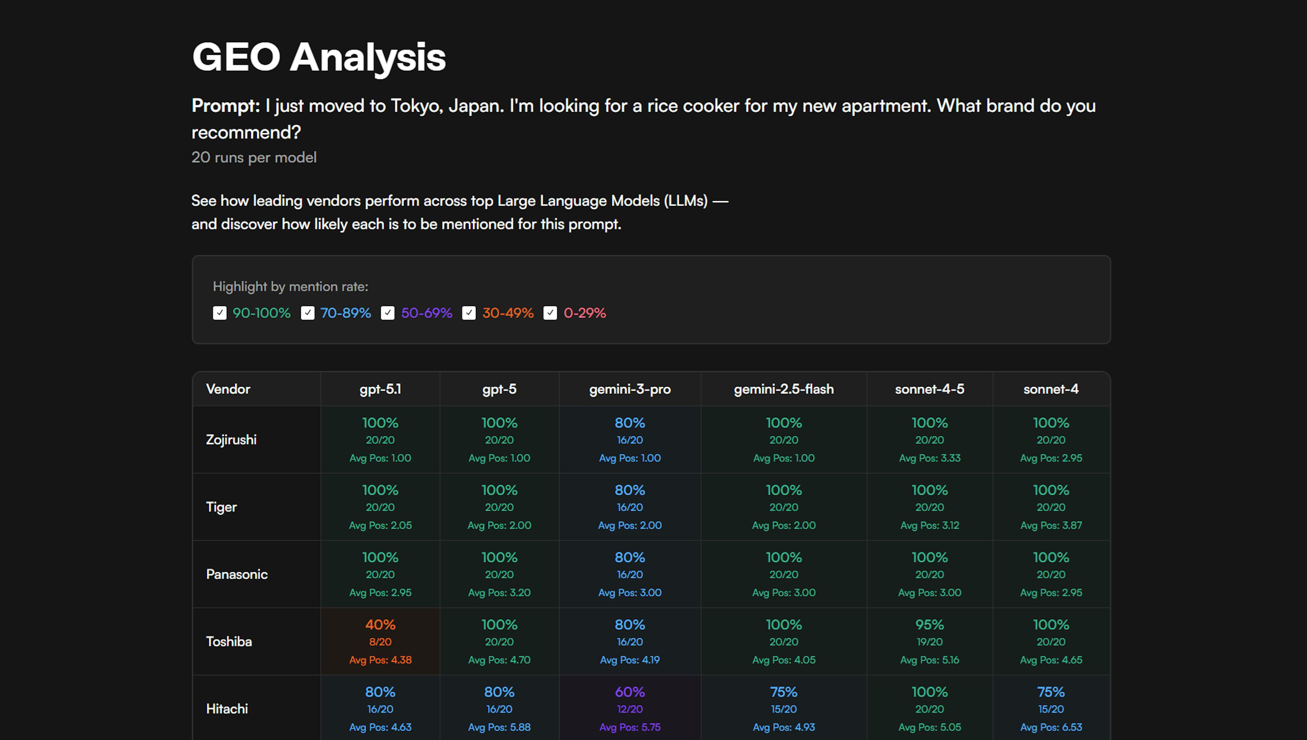This screenshot has width=1307, height=740.
Task: Select the Panasonic row label
Action: pyautogui.click(x=236, y=574)
